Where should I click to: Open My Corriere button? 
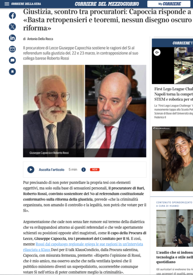(x=169, y=4)
